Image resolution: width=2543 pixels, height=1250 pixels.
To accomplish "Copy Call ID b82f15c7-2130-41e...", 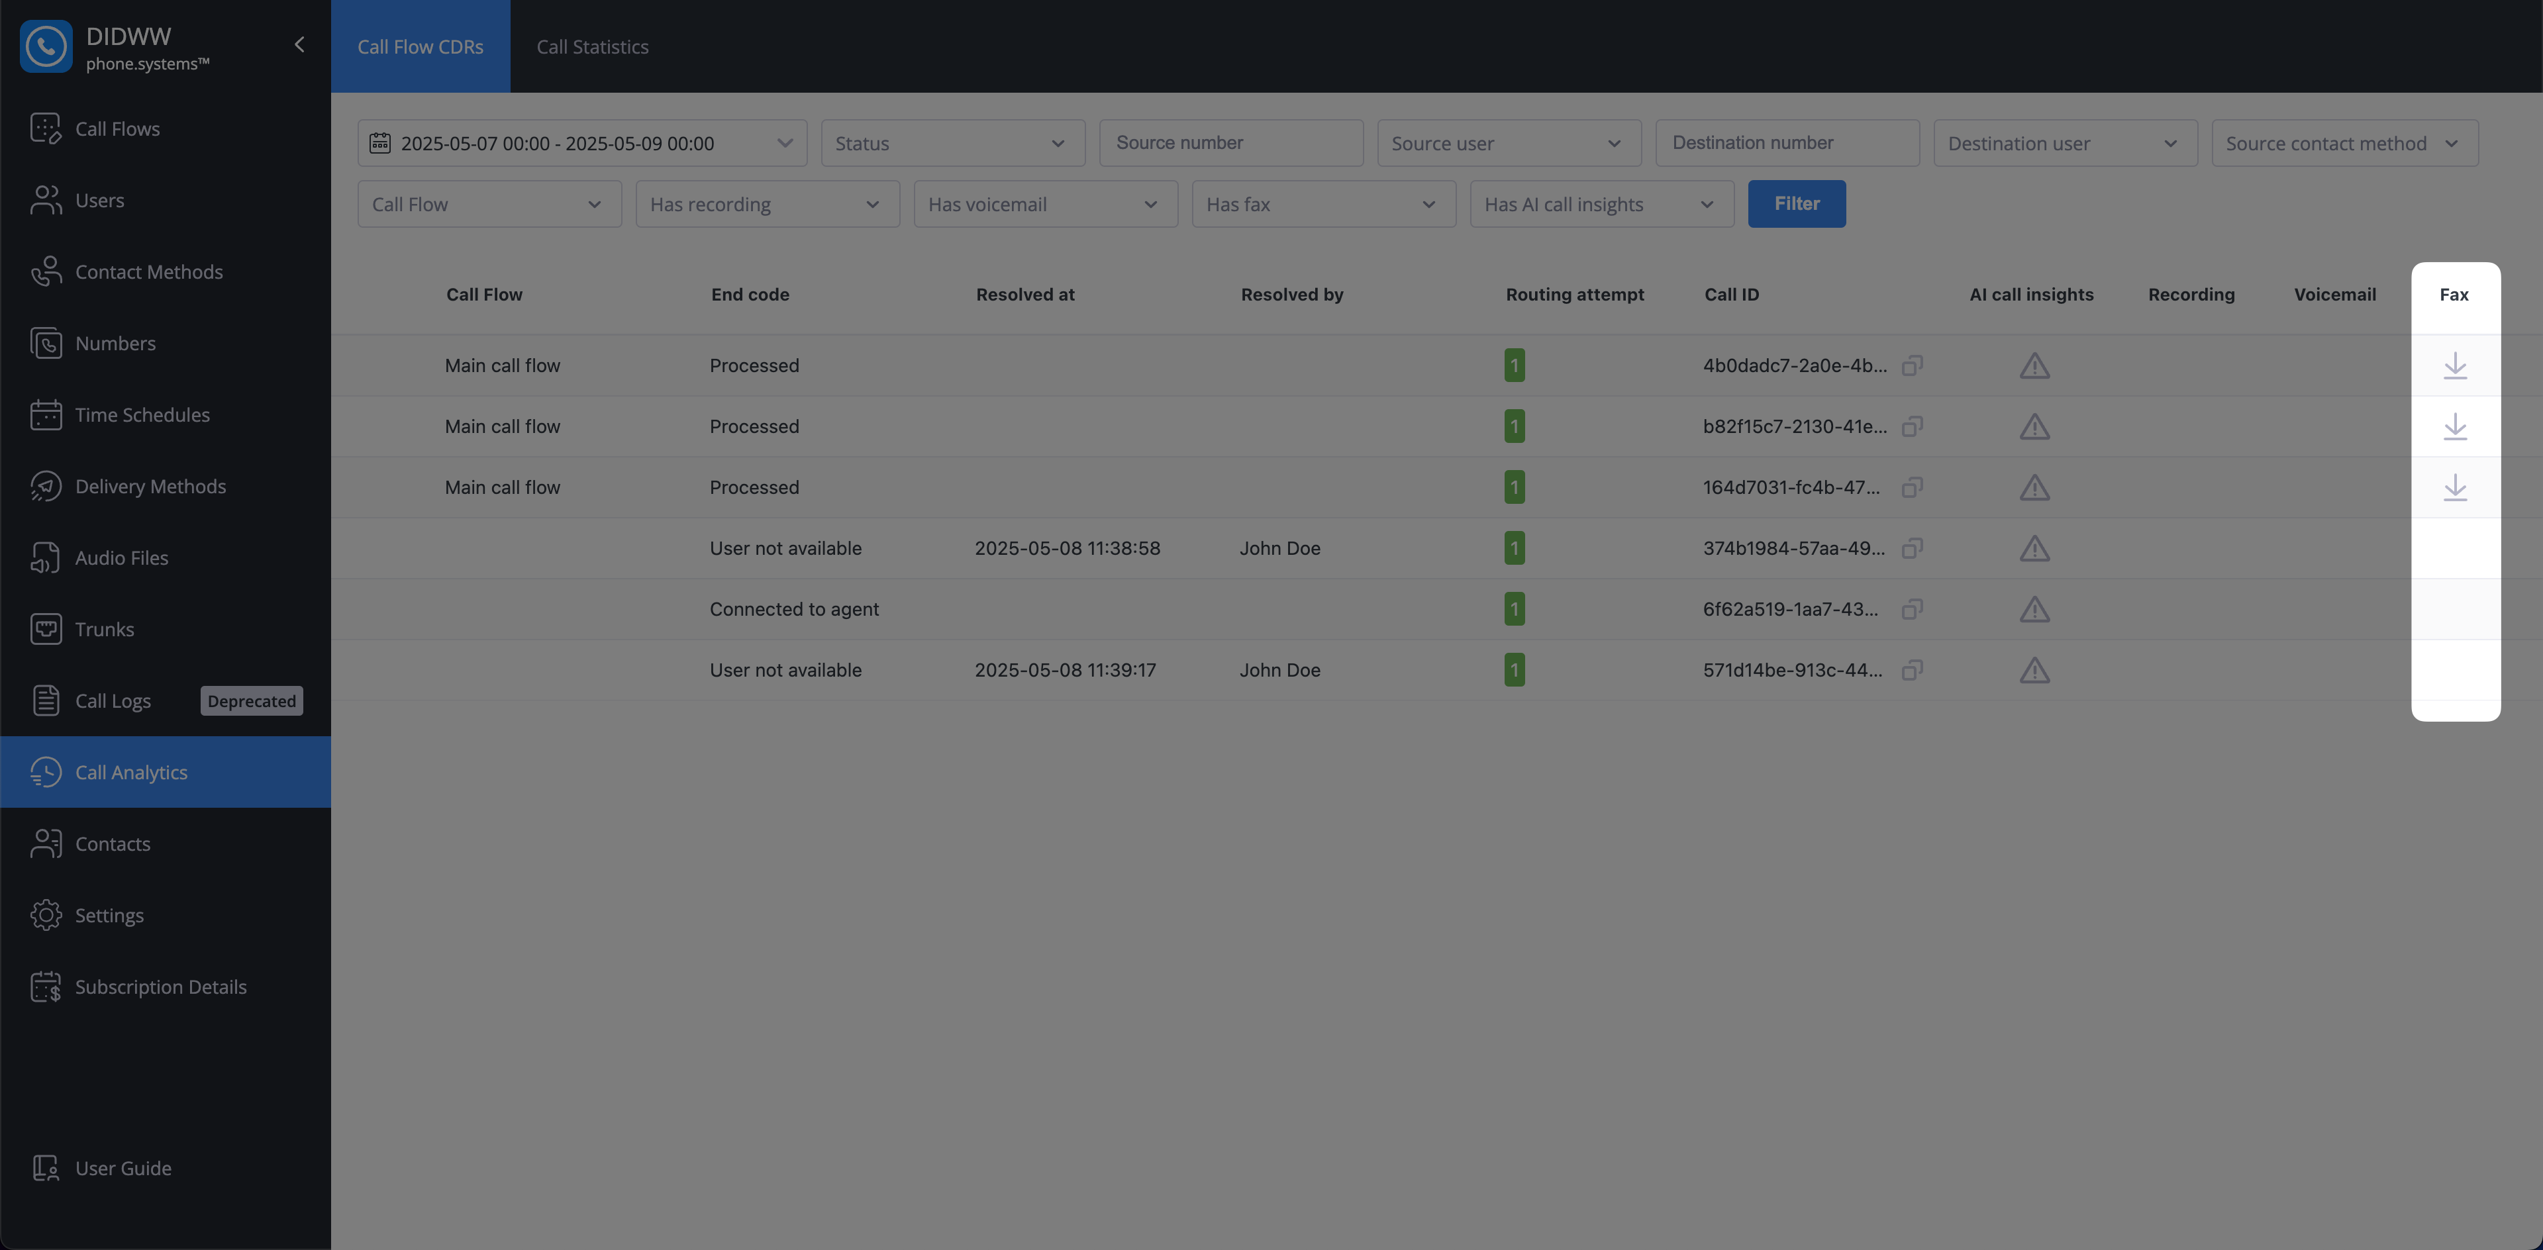I will click(x=1912, y=427).
